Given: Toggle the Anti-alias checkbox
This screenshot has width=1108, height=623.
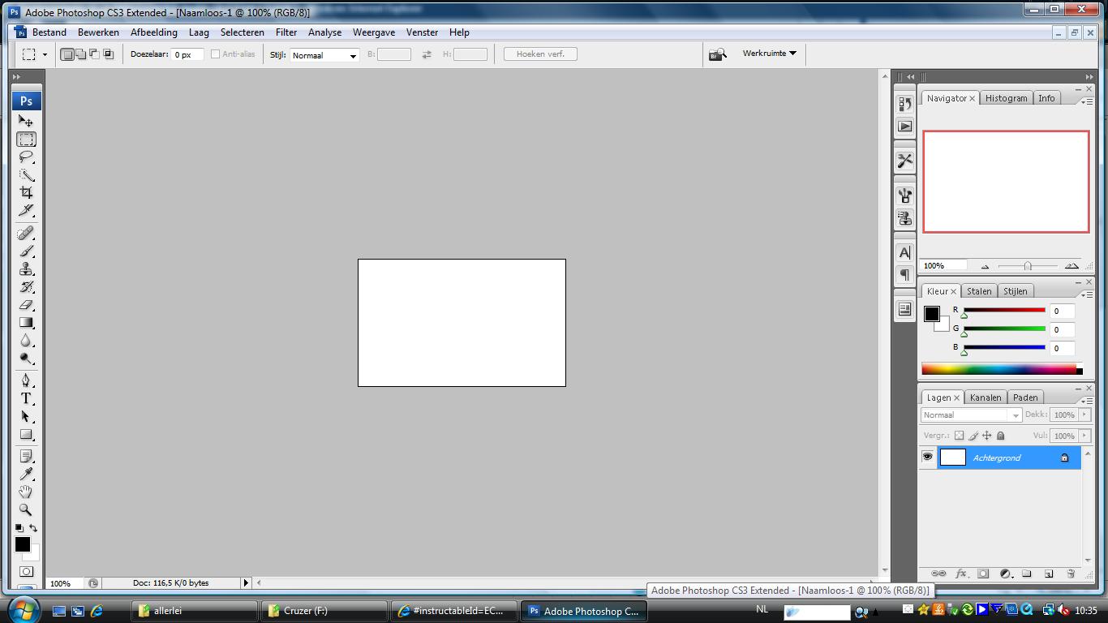Looking at the screenshot, I should pyautogui.click(x=215, y=54).
